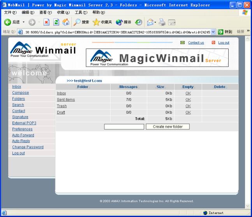The image size is (252, 217).
Task: Open the Favorites (收藏) menu
Action: click(63, 12)
